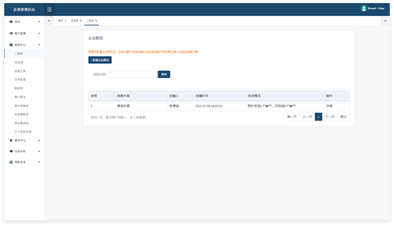Click the 详情 link in row 1

pyautogui.click(x=329, y=106)
